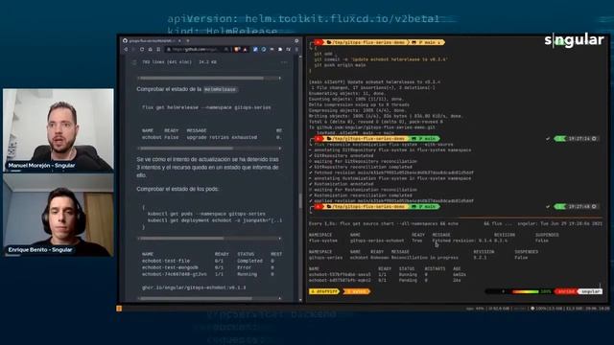Close the GitHub browser tab
Viewport: 614px width, 345px height.
pyautogui.click(x=179, y=40)
